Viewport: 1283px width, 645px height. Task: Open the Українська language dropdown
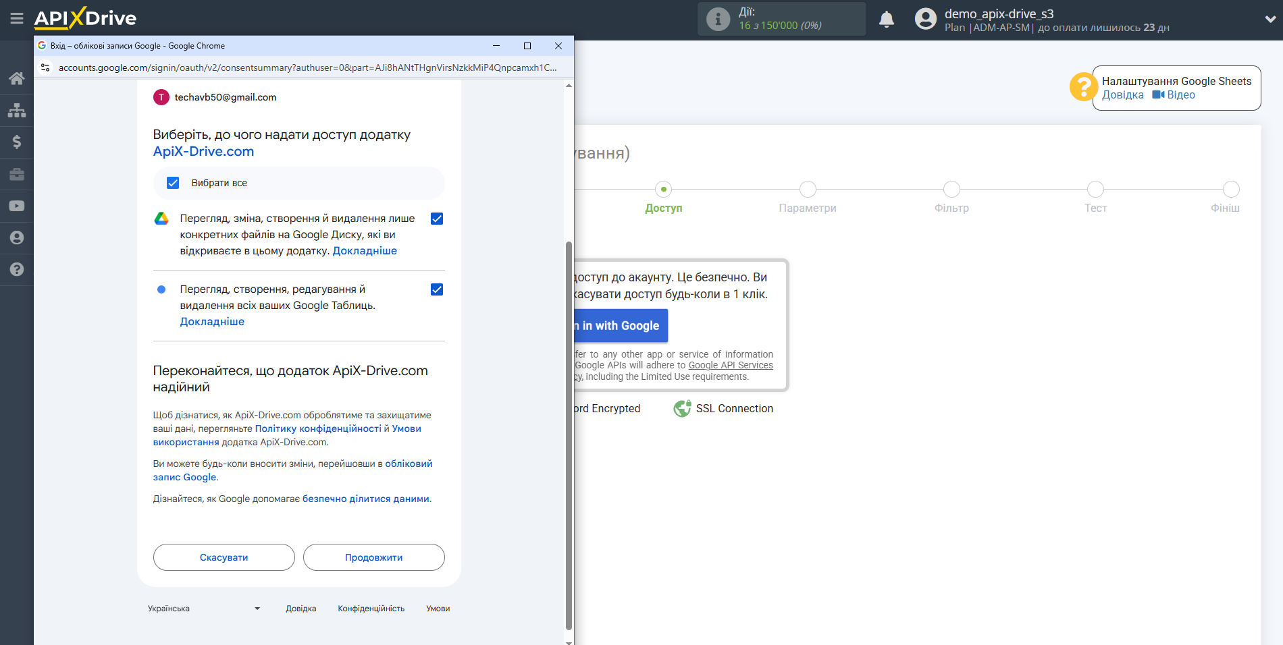[x=204, y=609]
